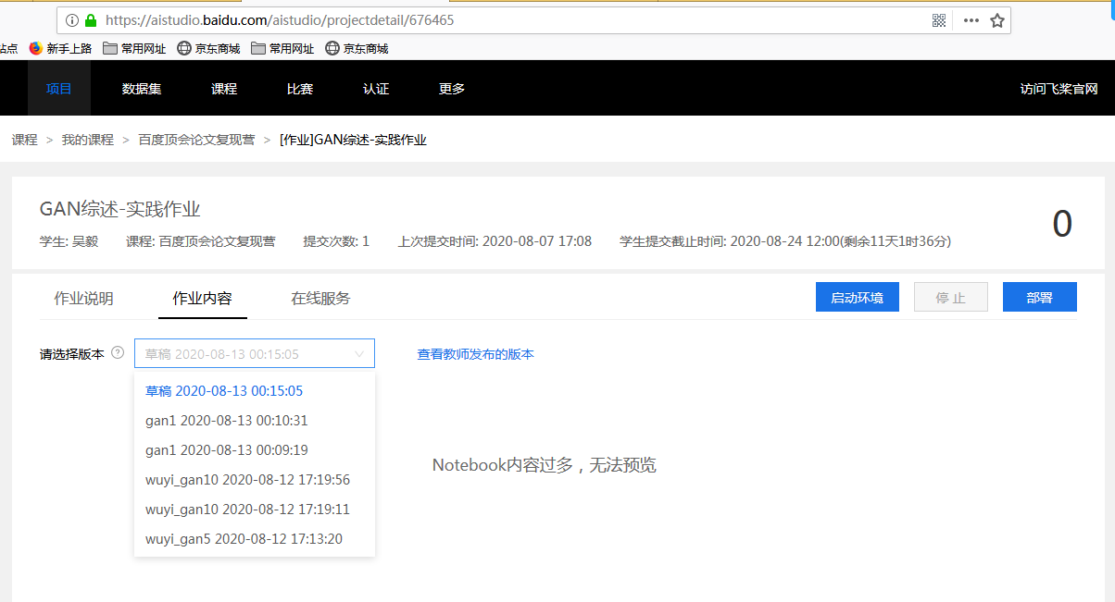
Task: Open 比赛 in the top navigation
Action: [300, 89]
